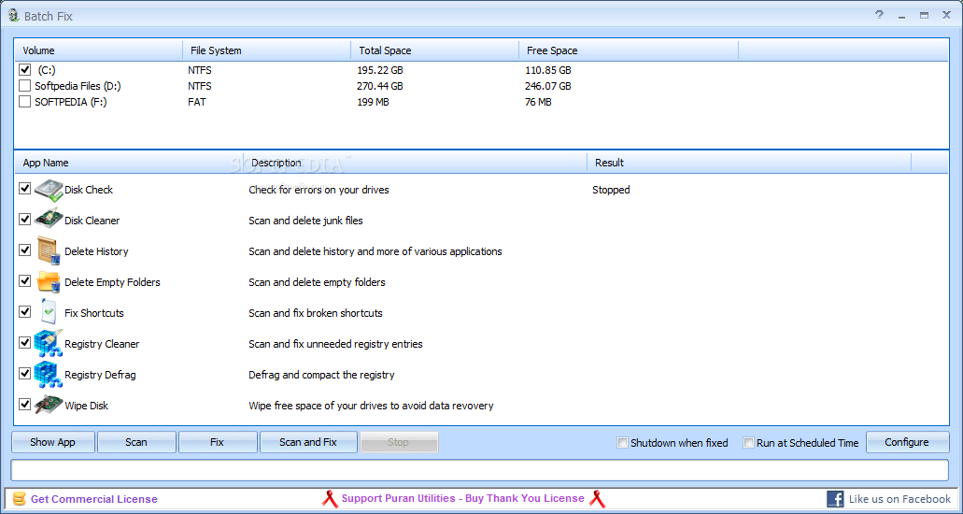
Task: Sort by the Total Space column header
Action: pyautogui.click(x=435, y=50)
